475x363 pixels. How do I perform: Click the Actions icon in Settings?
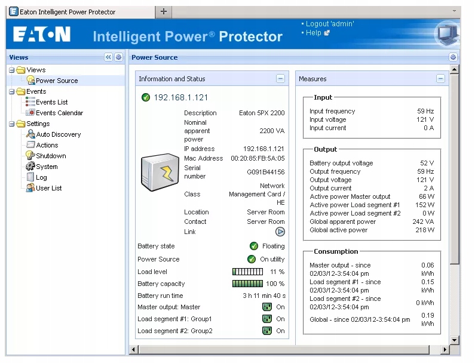30,144
